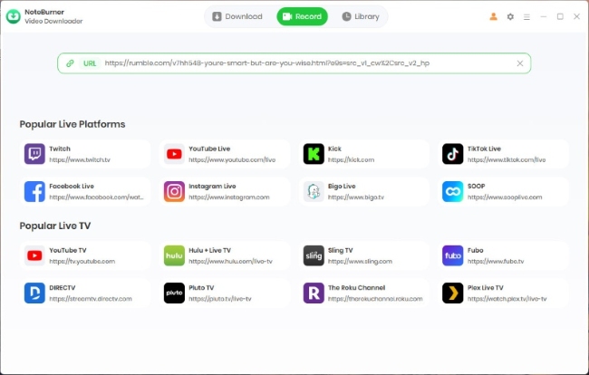
Task: Open the tiktok.com/live link
Action: (507, 160)
